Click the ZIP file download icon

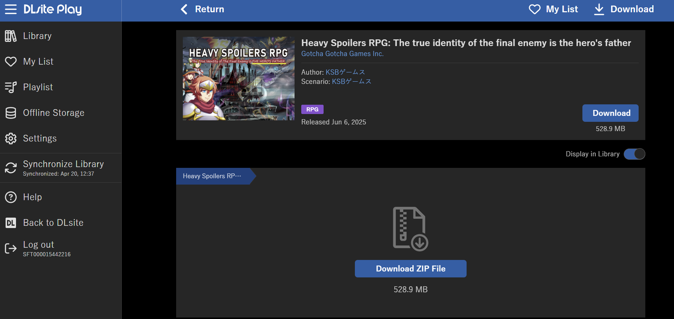click(410, 229)
